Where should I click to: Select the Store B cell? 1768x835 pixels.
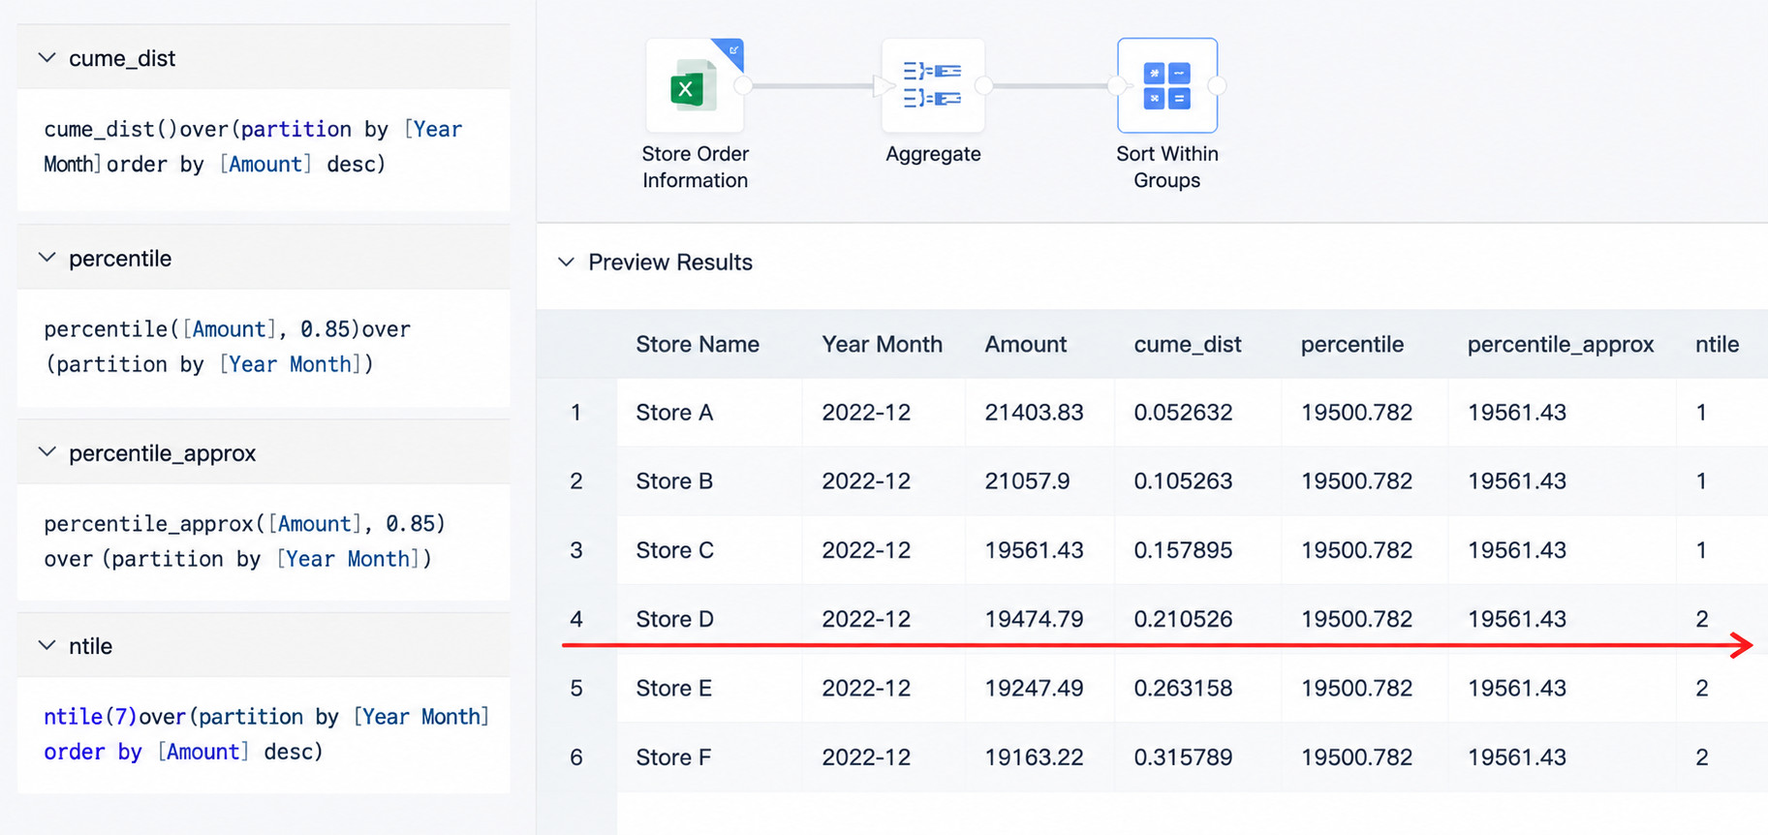(674, 481)
